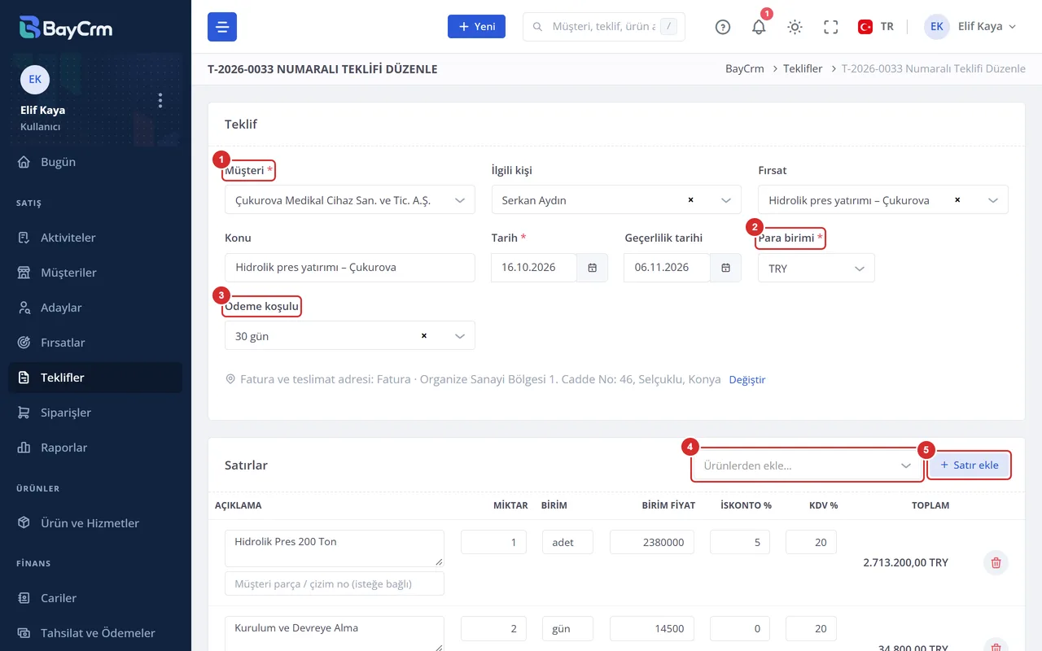Open Siparişler in the sidebar
The width and height of the screenshot is (1042, 651).
tap(95, 413)
